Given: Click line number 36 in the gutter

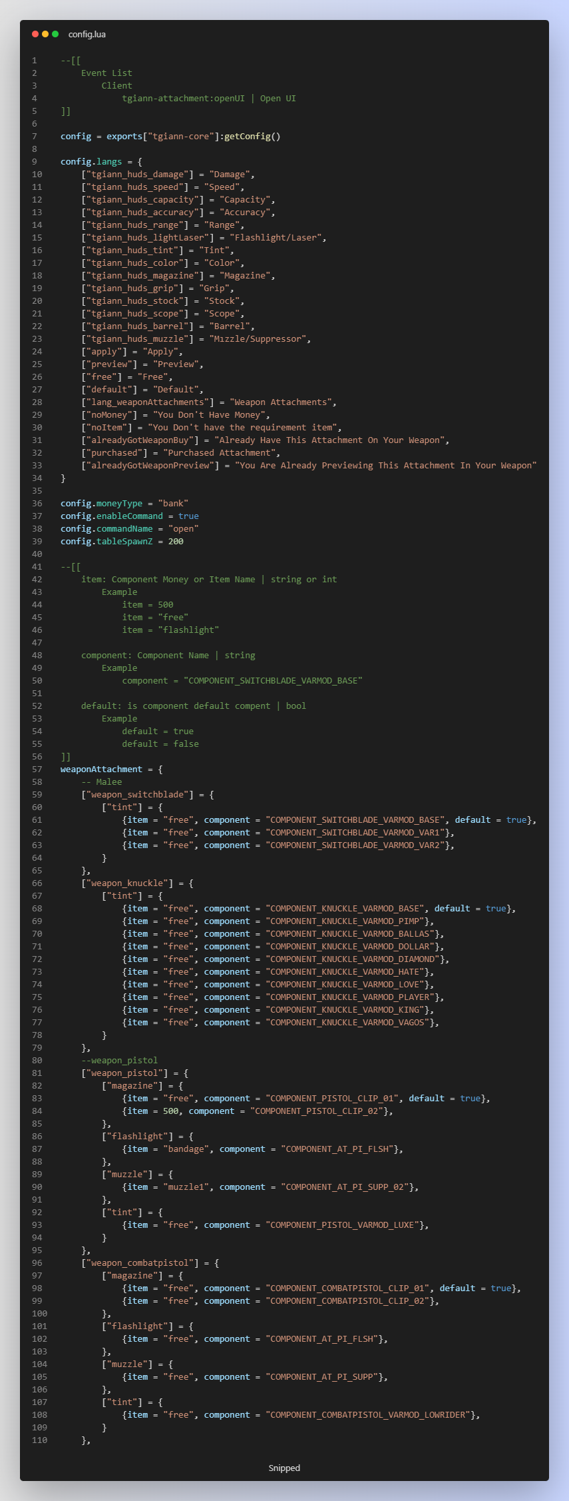Looking at the screenshot, I should (37, 504).
